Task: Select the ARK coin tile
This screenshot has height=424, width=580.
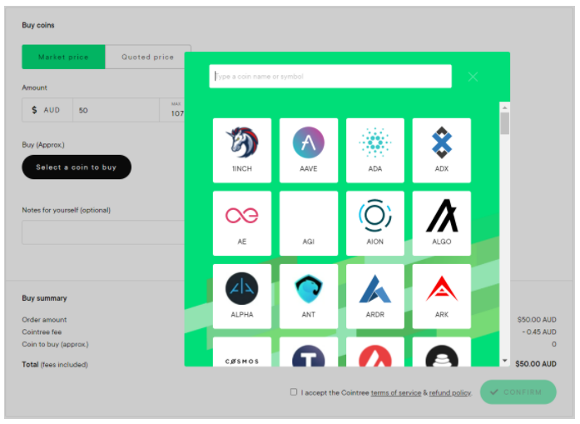Action: pos(442,297)
